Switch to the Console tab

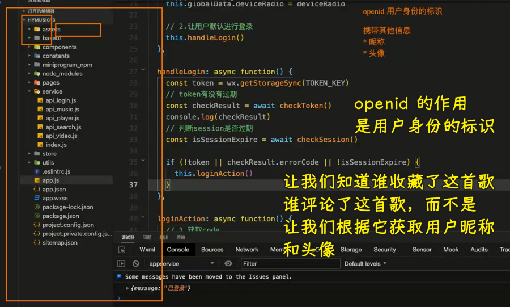tap(178, 250)
